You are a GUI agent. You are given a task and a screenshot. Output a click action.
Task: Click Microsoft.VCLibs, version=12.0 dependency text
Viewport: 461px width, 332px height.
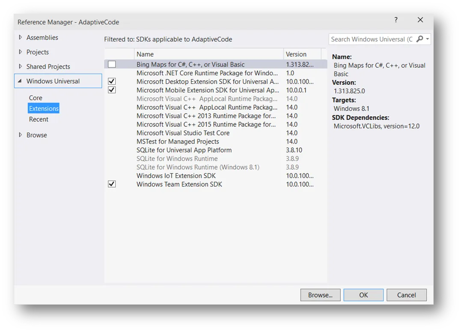coord(377,126)
